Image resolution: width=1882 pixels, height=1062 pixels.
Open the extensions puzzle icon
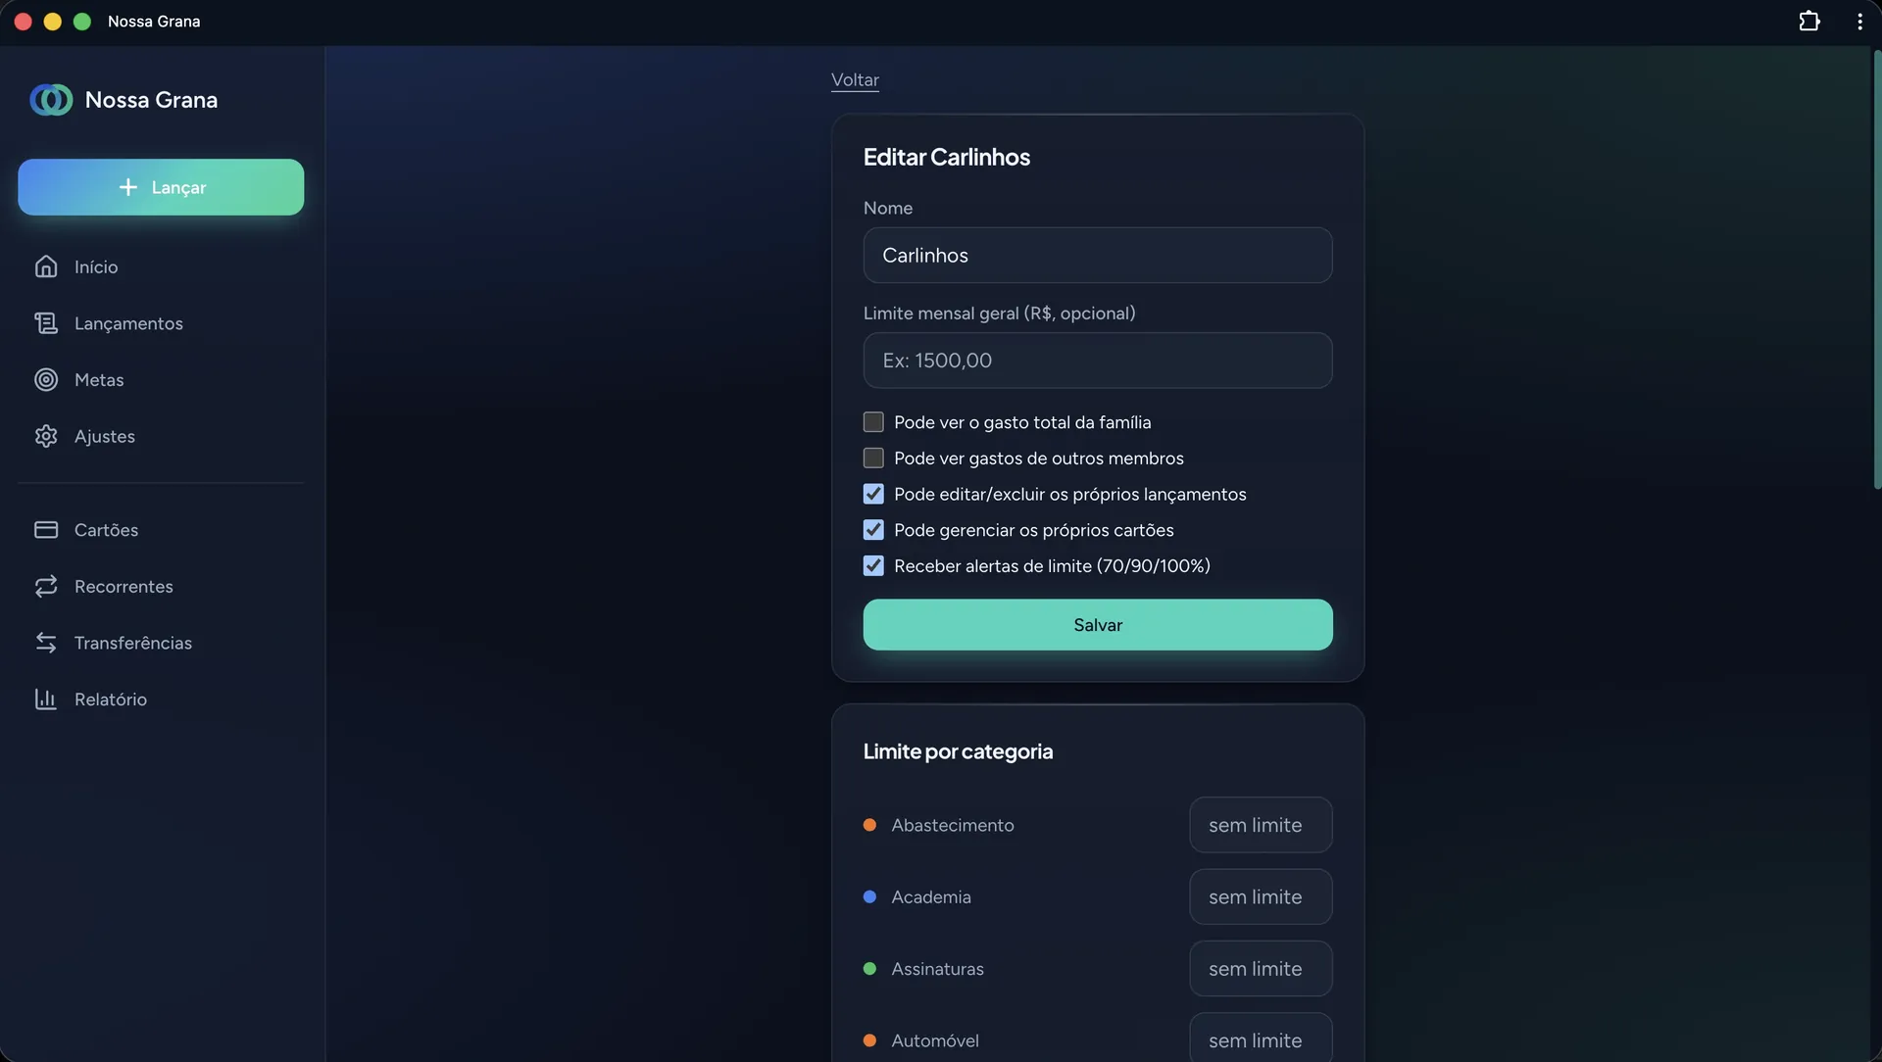(x=1809, y=21)
